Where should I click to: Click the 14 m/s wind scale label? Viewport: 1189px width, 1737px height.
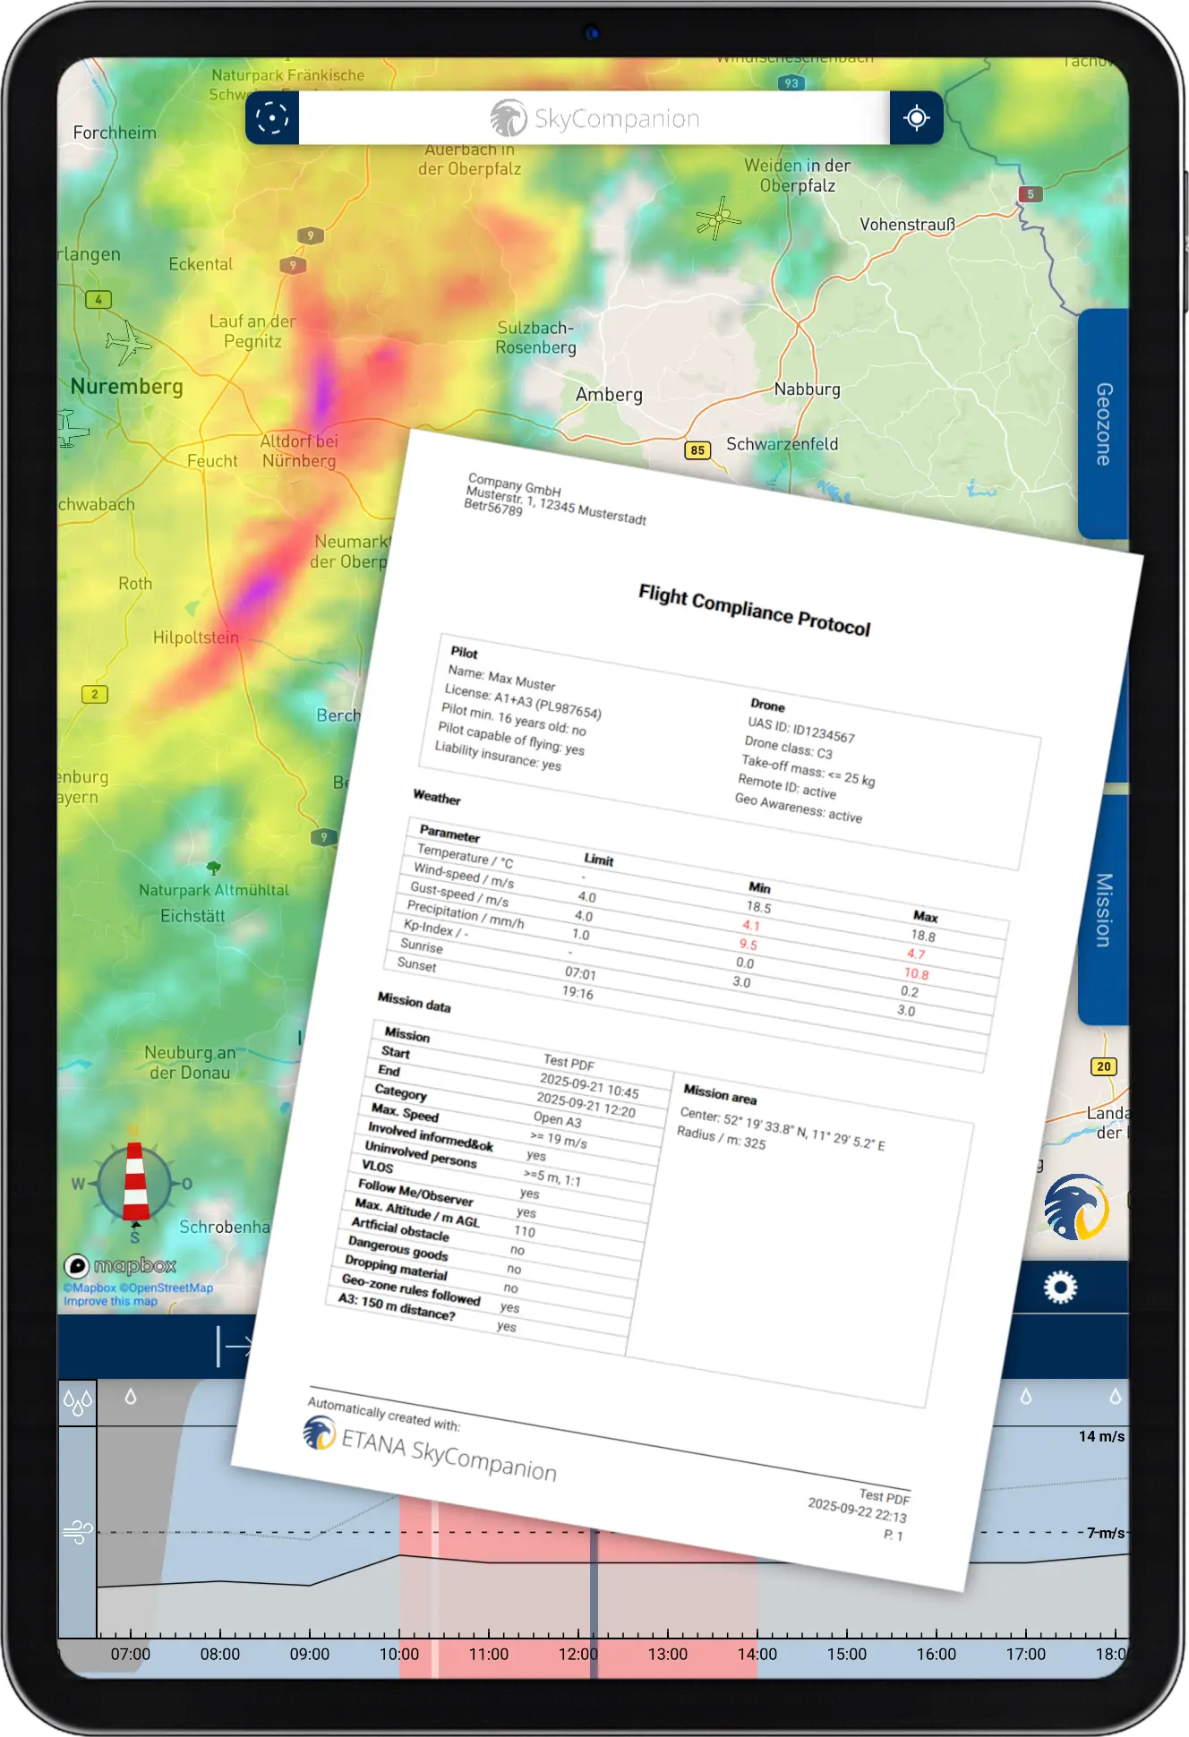pyautogui.click(x=1102, y=1436)
